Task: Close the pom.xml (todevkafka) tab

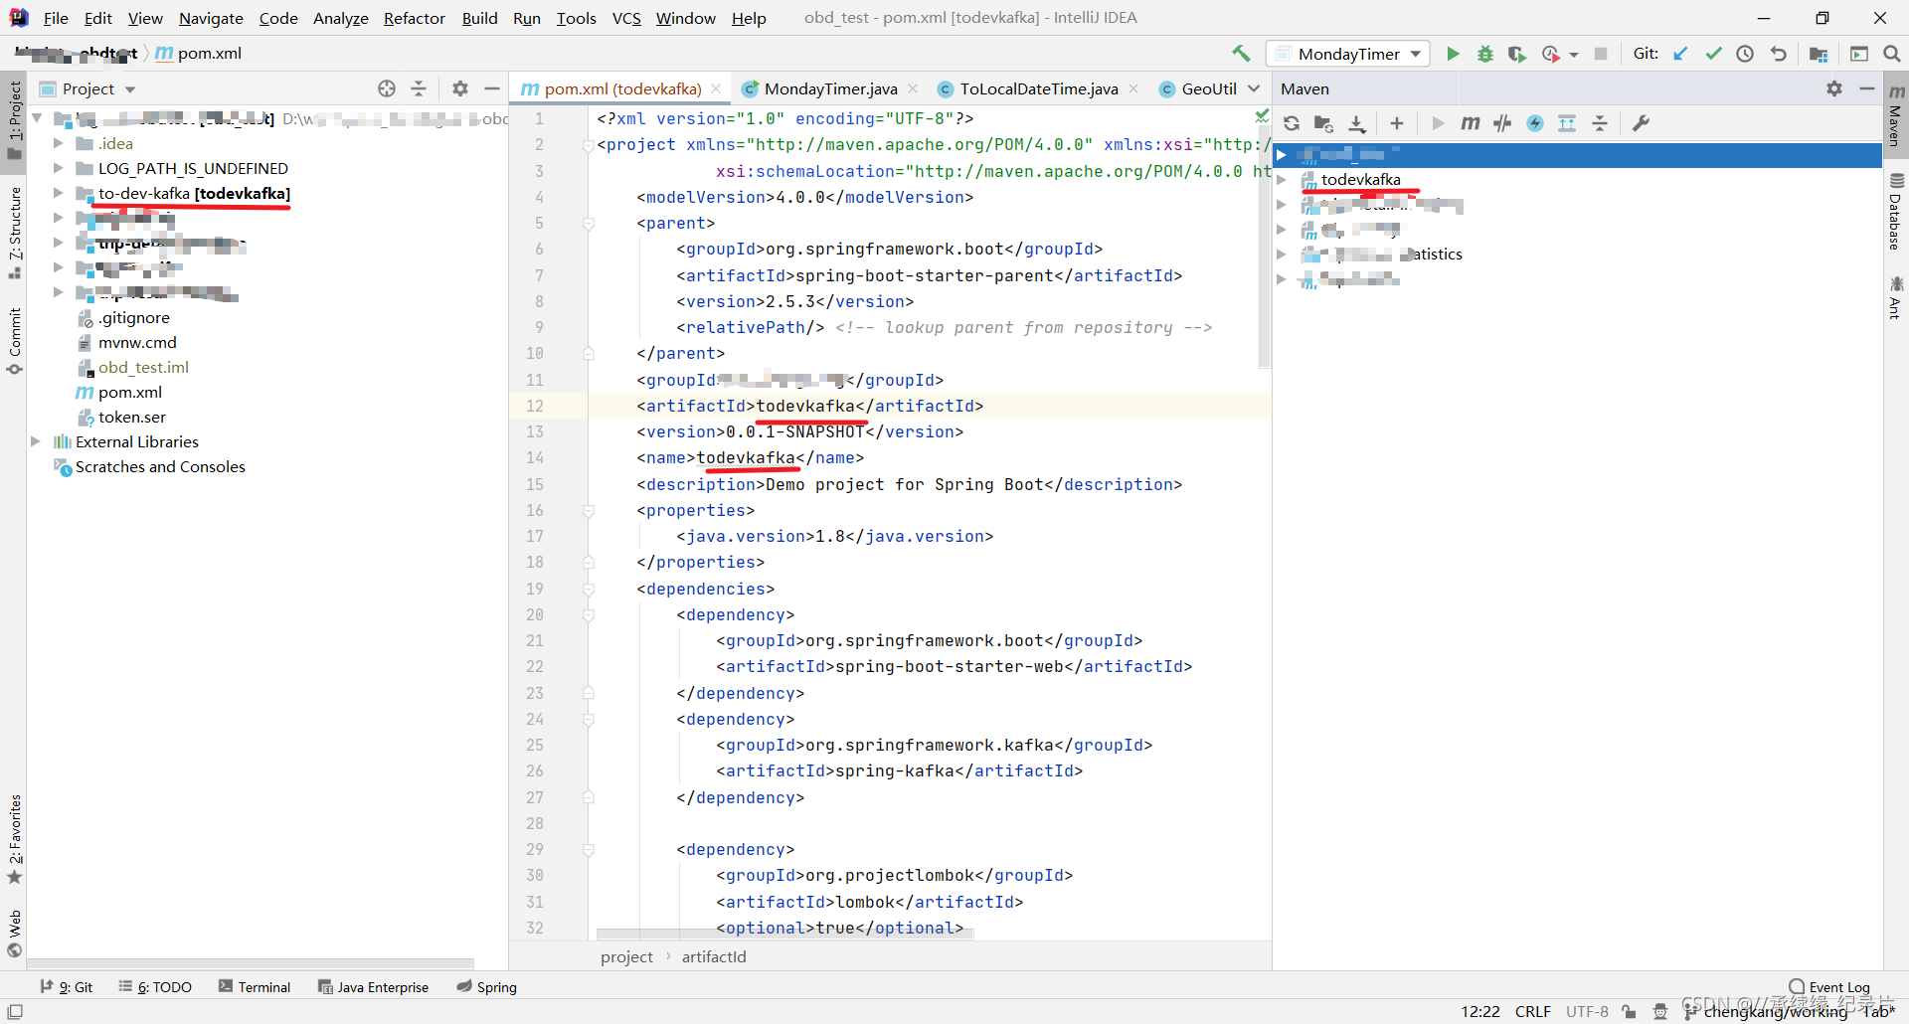Action: tap(715, 88)
